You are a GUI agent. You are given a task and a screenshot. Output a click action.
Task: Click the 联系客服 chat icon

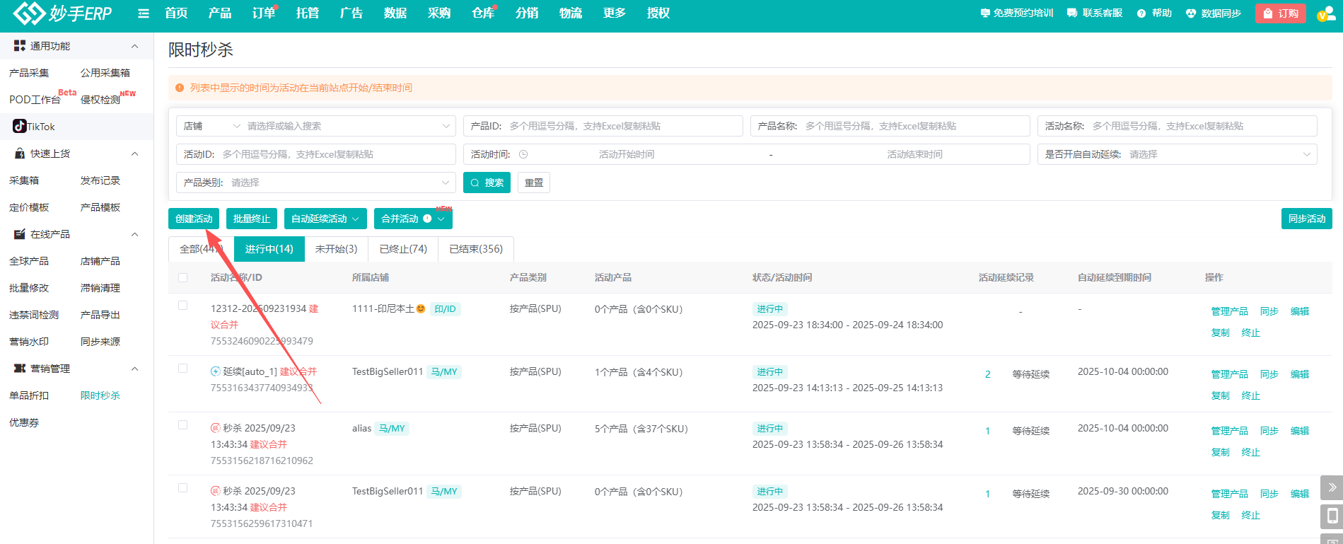click(1072, 13)
